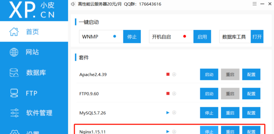The image size is (274, 134).
Task: Enable 开机自启 startup option
Action: pos(202,36)
